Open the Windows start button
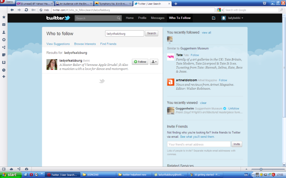 (11, 175)
